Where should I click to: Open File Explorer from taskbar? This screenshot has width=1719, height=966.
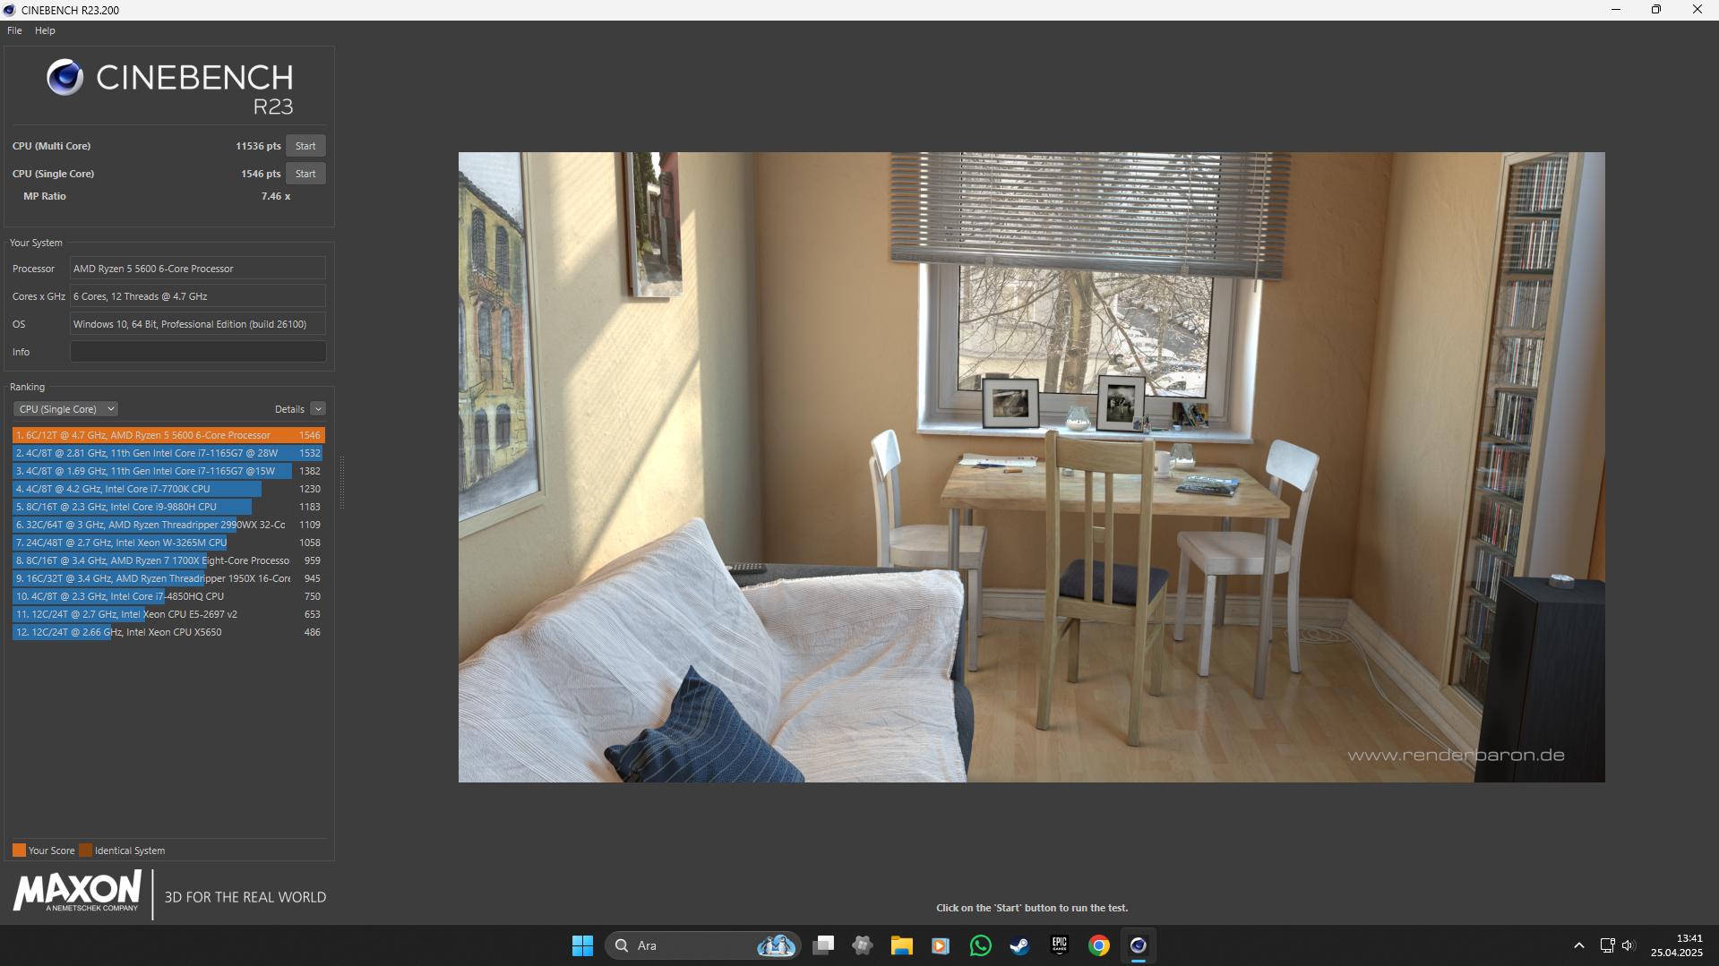[x=901, y=945]
